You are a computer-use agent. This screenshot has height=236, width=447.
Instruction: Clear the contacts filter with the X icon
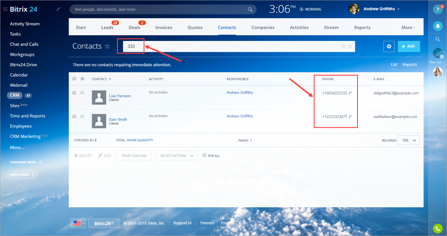pyautogui.click(x=350, y=46)
